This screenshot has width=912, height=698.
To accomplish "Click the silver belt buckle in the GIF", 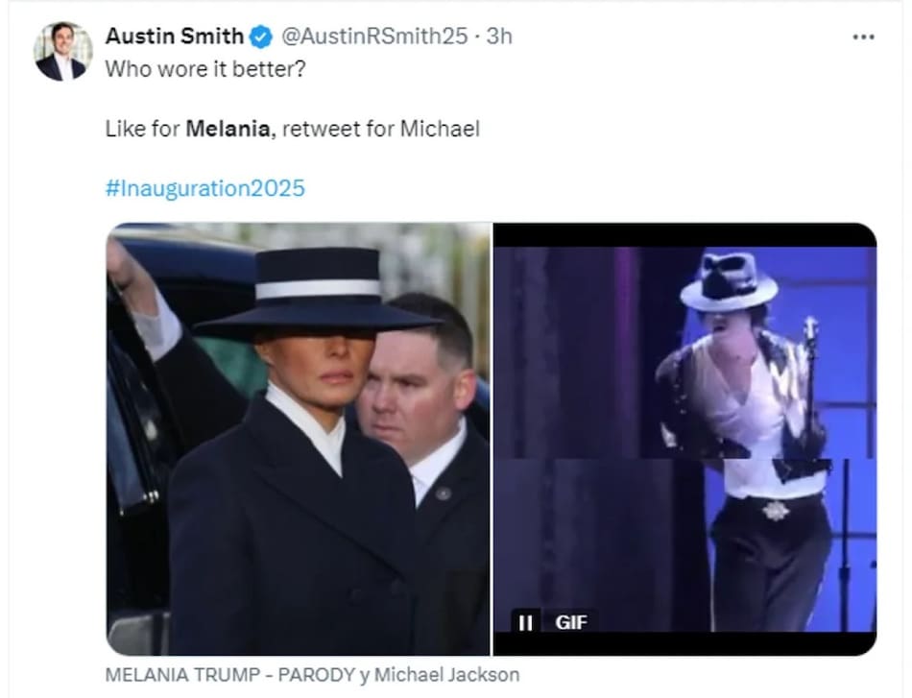I will (776, 510).
